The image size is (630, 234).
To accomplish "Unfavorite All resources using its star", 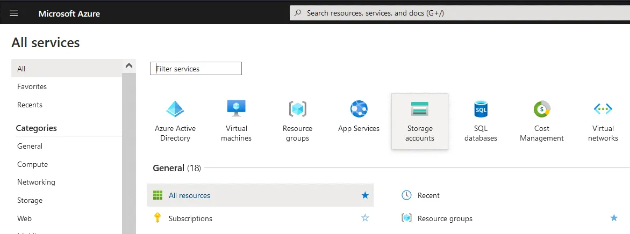I will [x=365, y=195].
